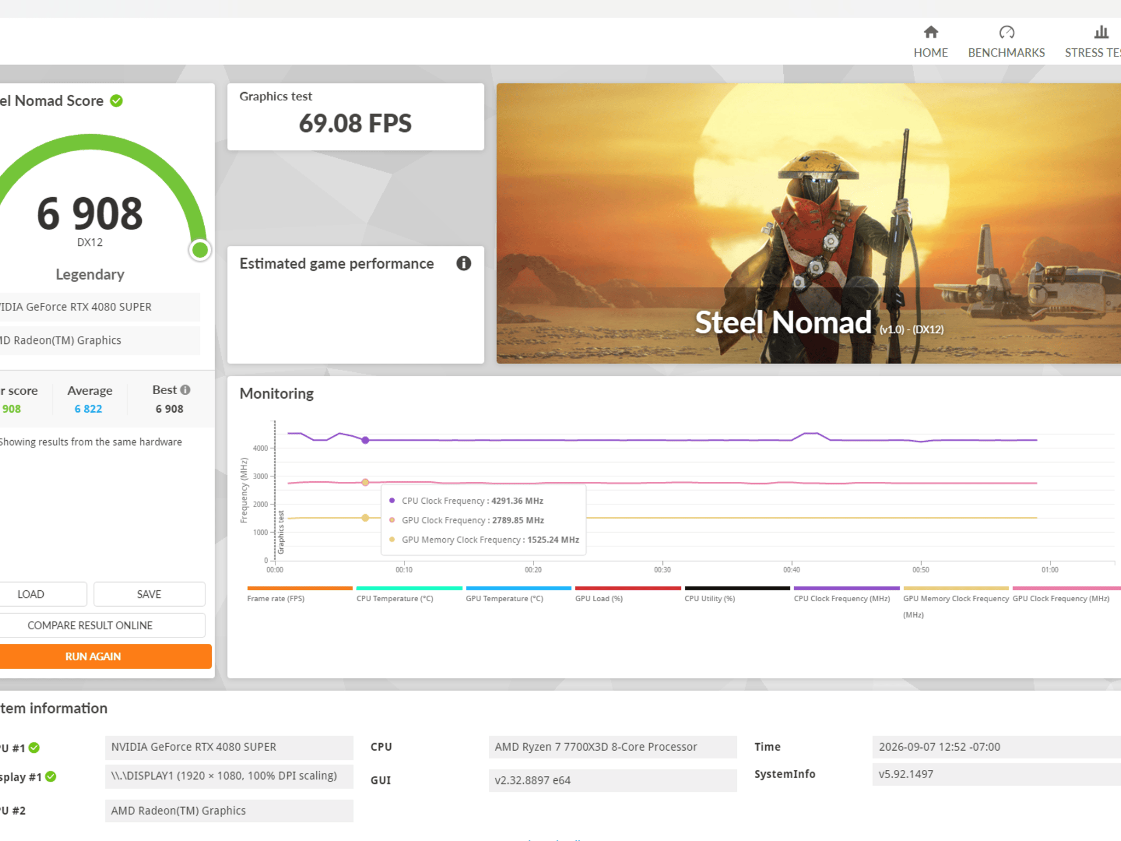Click the \\.\DISPLAY1 resolution field

[229, 776]
